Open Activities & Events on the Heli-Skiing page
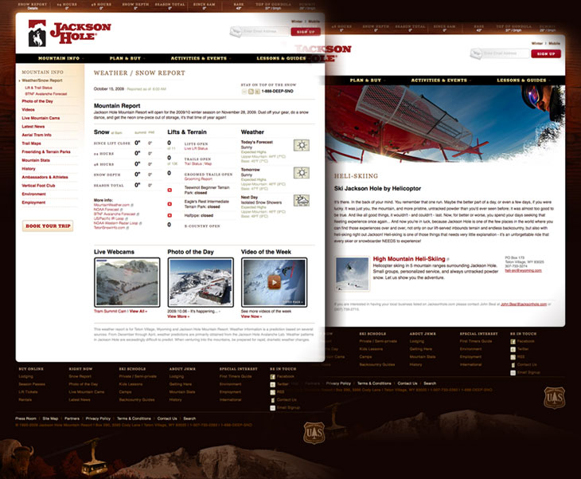The image size is (581, 479). click(439, 80)
